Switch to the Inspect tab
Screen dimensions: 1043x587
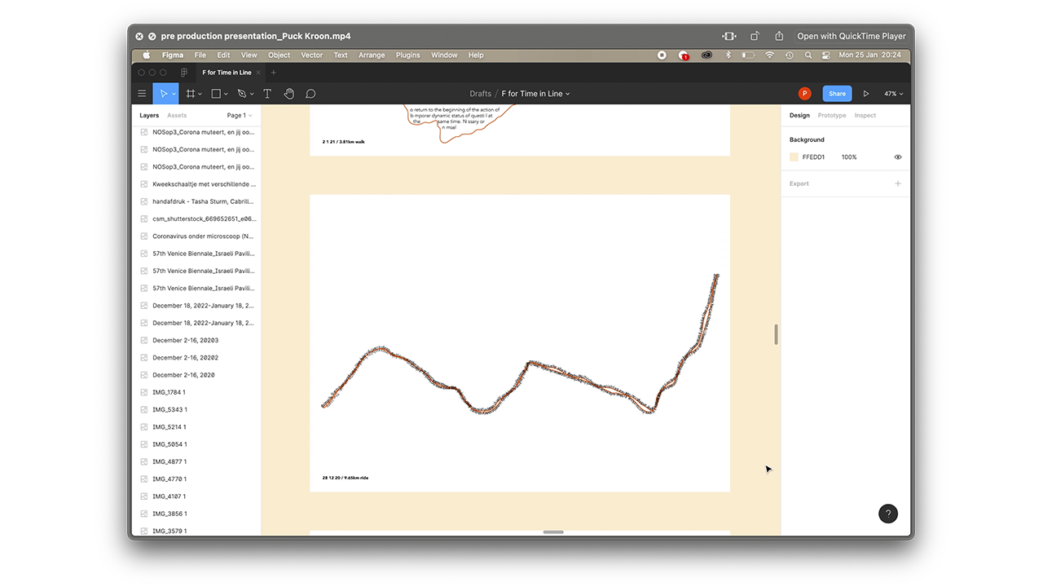[865, 116]
